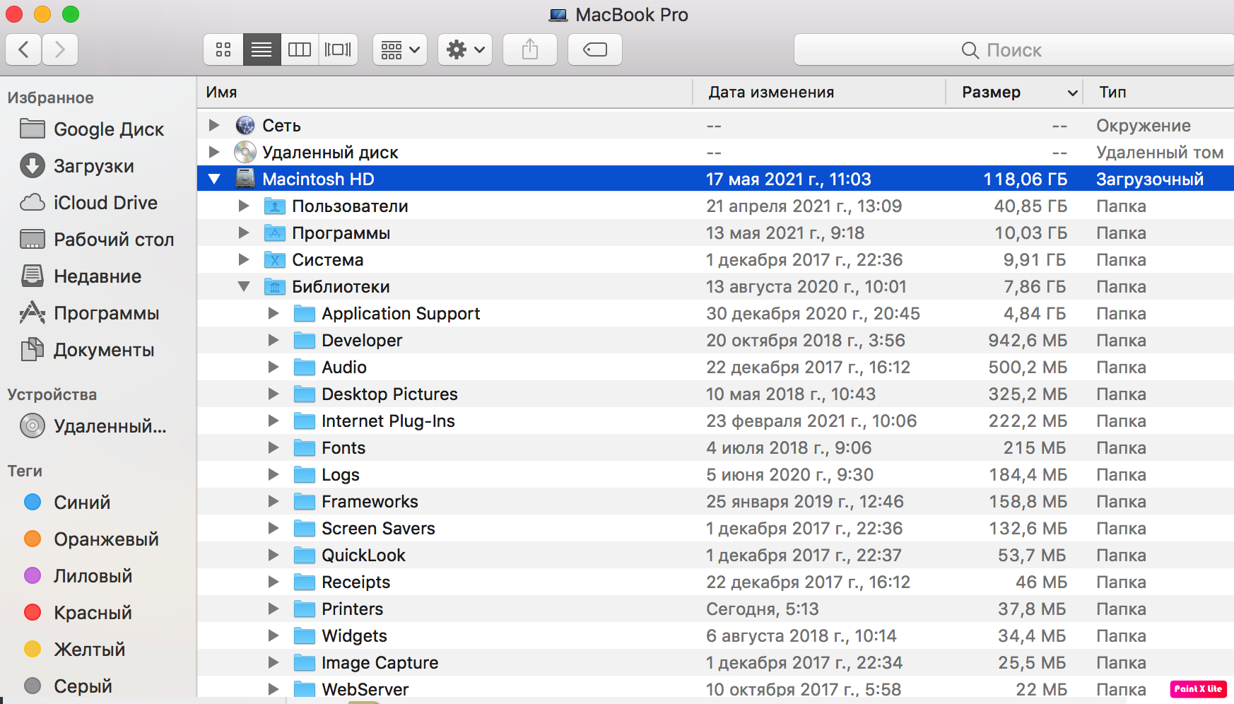This screenshot has height=704, width=1234.
Task: Open iCloud Drive in the sidebar
Action: (x=89, y=203)
